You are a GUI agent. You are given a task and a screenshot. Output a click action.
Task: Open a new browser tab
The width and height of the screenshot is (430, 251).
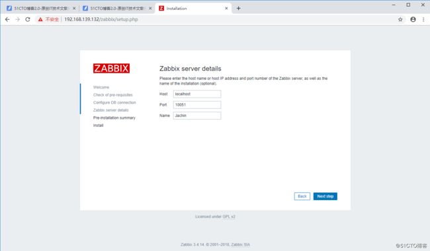tap(238, 8)
